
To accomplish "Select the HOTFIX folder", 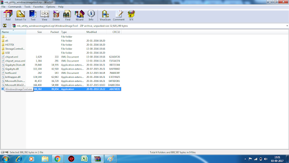I will coord(61,45).
